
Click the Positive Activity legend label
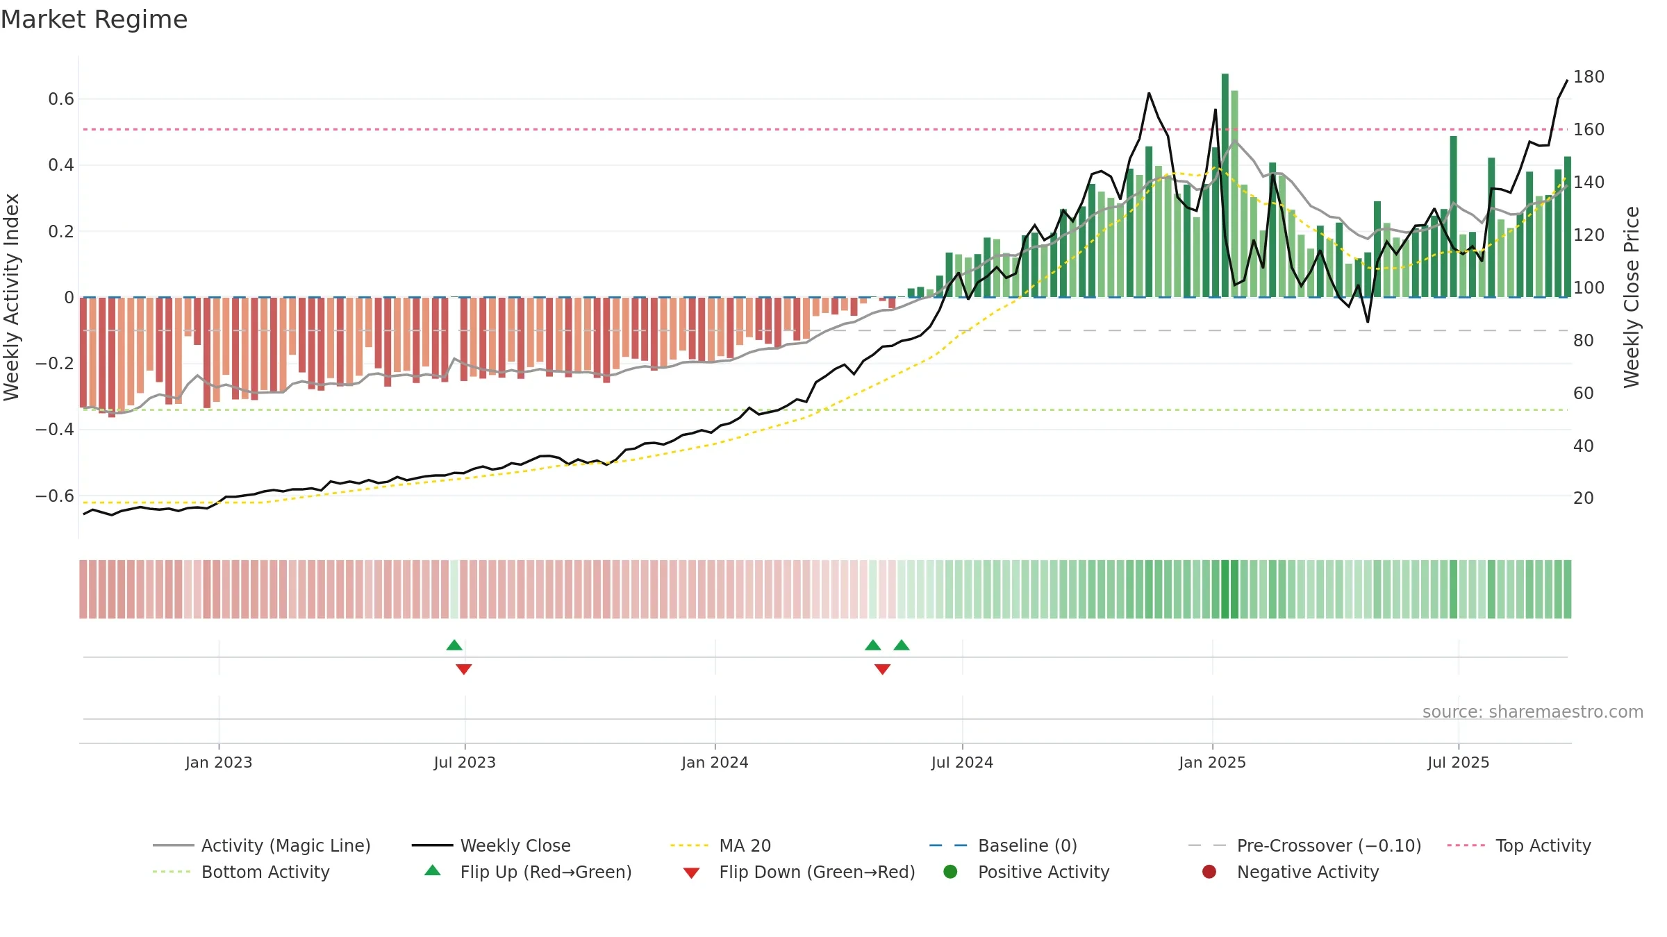click(1043, 872)
